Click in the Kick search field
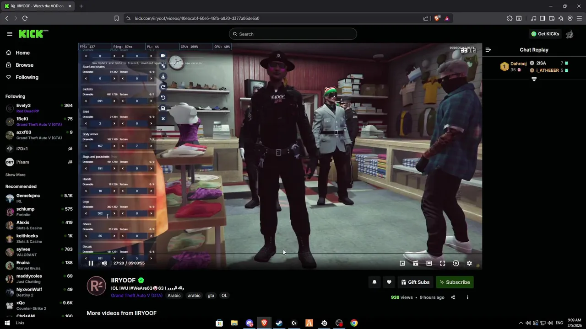 [293, 34]
